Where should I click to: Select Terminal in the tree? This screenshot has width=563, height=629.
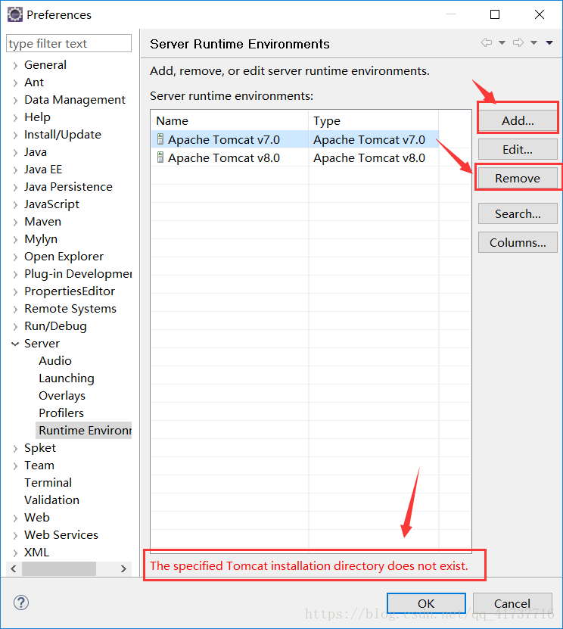coord(48,483)
